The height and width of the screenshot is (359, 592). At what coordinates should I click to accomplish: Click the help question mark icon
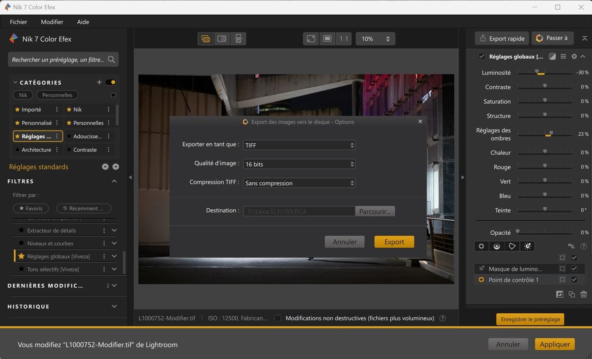(x=584, y=246)
